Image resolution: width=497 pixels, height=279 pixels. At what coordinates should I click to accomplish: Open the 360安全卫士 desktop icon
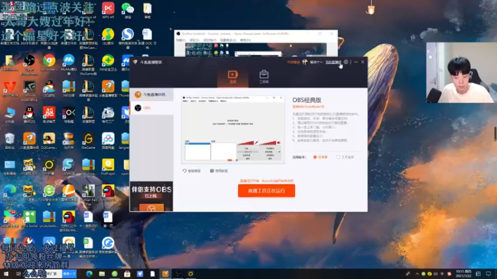point(108,63)
